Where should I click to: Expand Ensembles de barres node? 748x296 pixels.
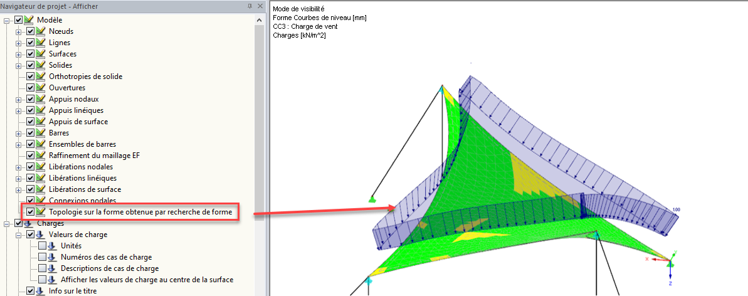(19, 145)
